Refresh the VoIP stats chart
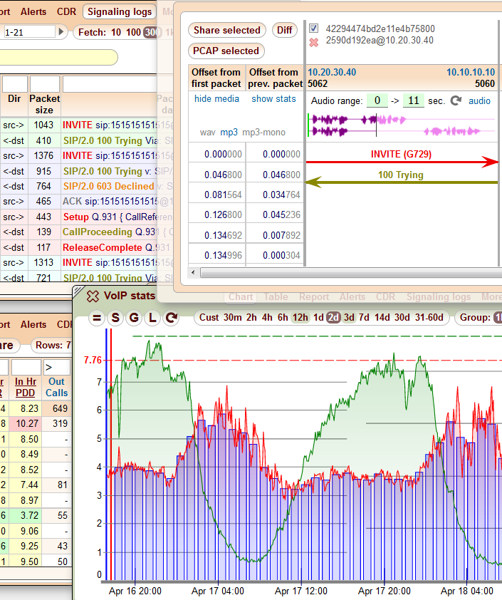Image resolution: width=502 pixels, height=600 pixels. coord(171,318)
